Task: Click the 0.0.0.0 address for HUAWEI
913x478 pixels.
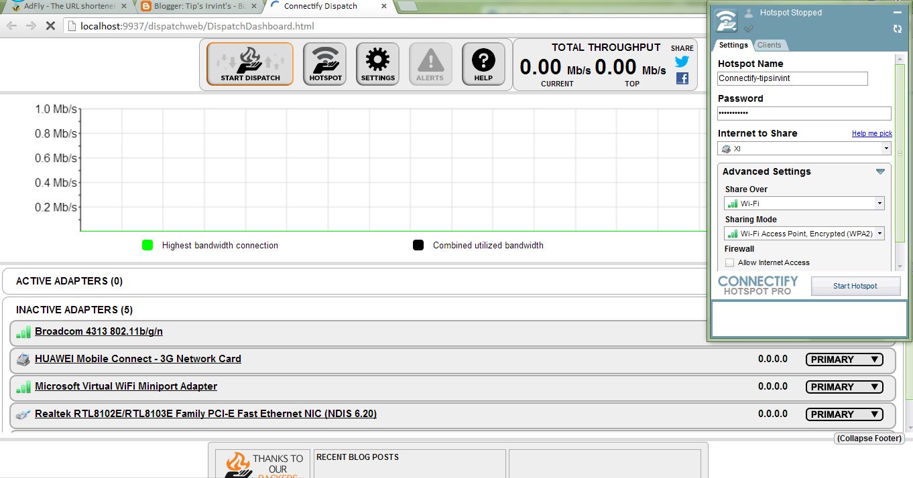Action: pos(773,360)
